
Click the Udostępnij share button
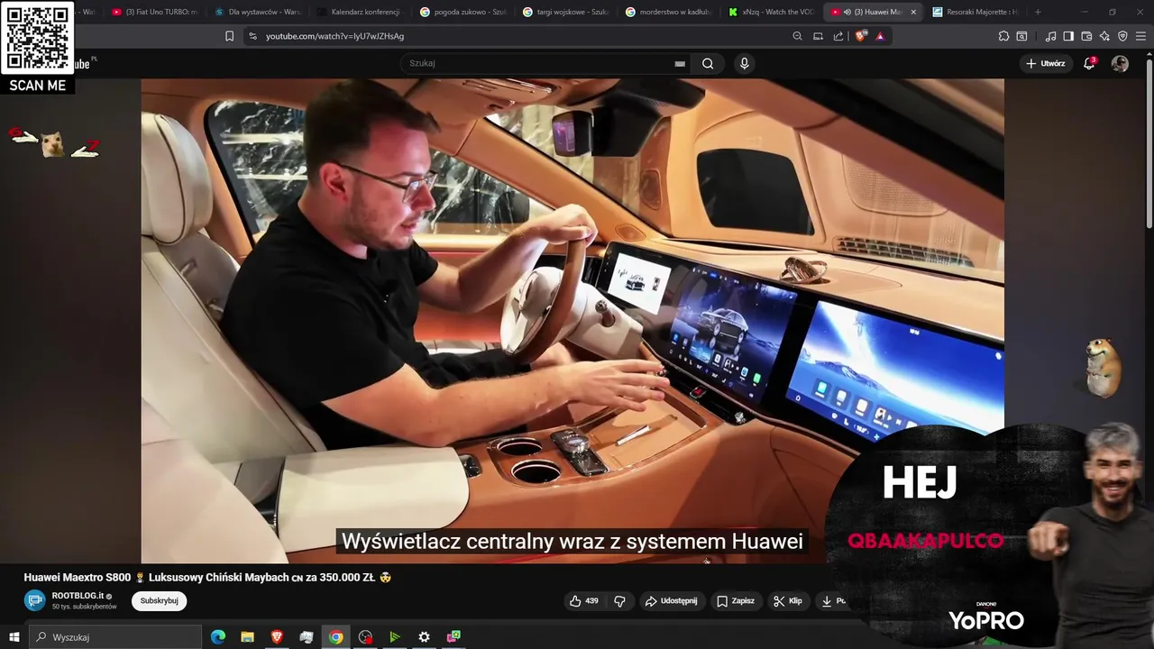coord(671,600)
